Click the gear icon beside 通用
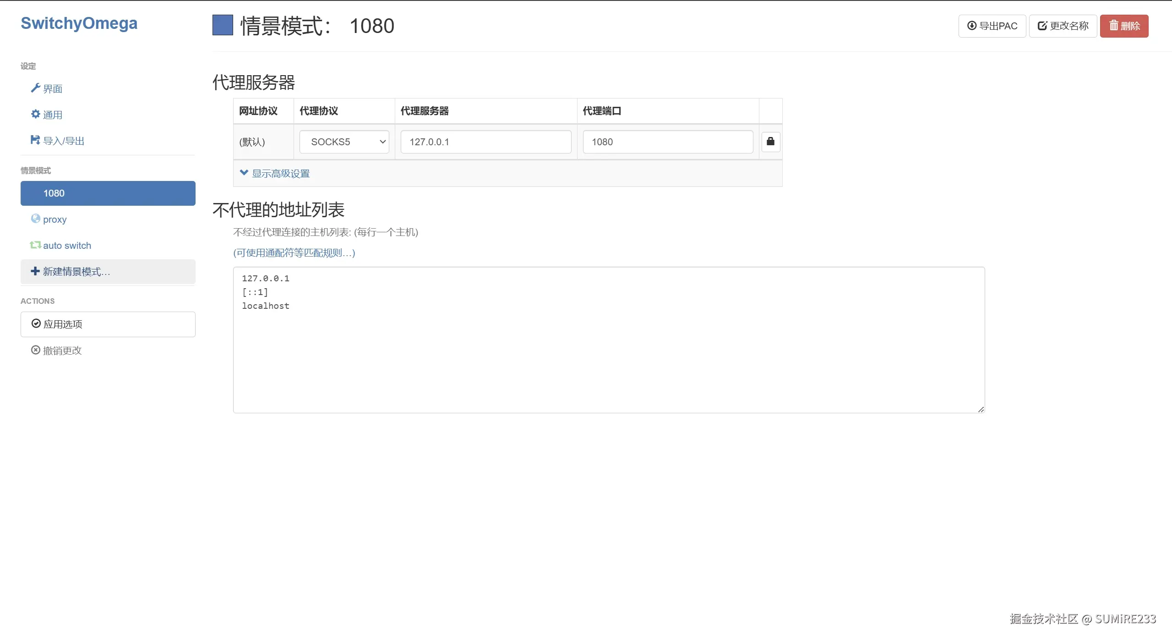Image resolution: width=1172 pixels, height=641 pixels. coord(35,114)
